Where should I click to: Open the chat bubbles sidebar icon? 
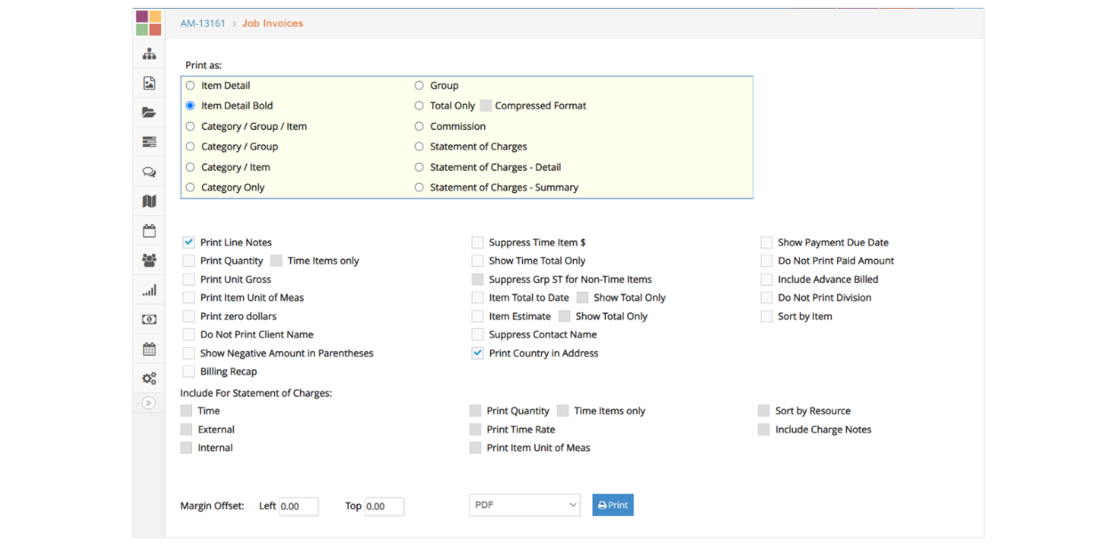pyautogui.click(x=149, y=172)
